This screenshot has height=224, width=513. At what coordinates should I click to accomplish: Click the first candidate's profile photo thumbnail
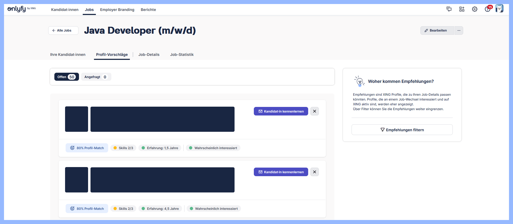(x=77, y=119)
